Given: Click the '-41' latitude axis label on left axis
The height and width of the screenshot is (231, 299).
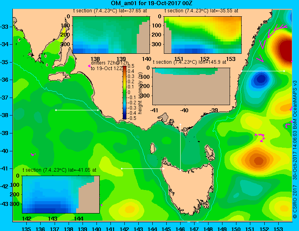Looking at the screenshot, I should click(4, 168).
